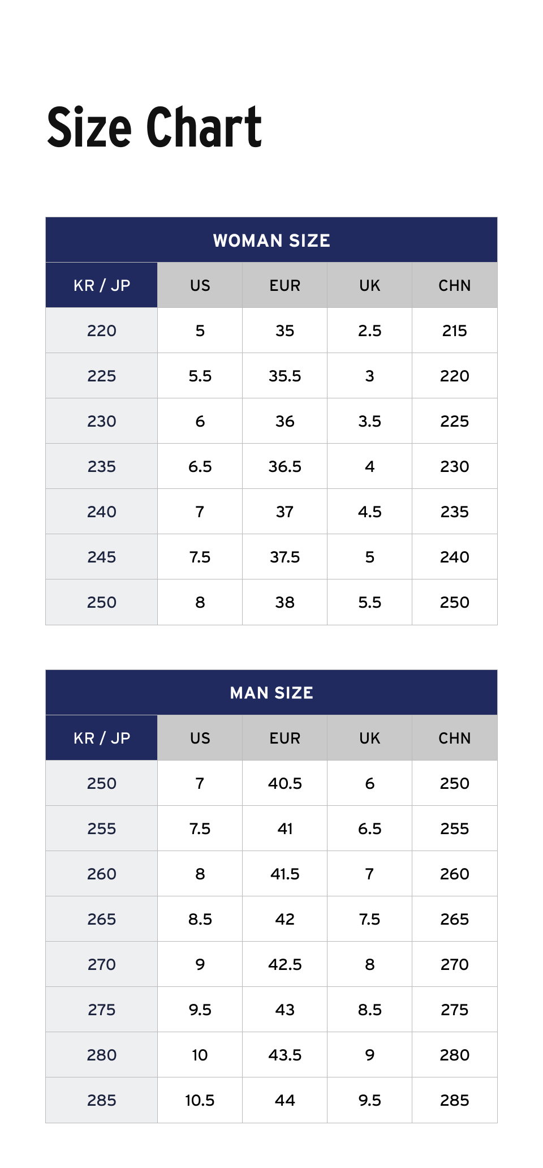Click the MAN SIZE table header
The image size is (543, 1168).
tap(271, 693)
